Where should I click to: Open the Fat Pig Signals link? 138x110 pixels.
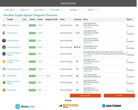13,40
